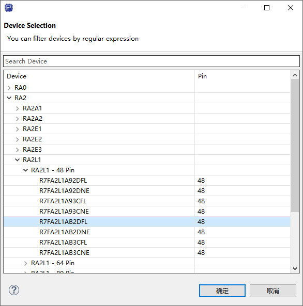Click the 取消 cancel button
The width and height of the screenshot is (303, 306).
(273, 291)
